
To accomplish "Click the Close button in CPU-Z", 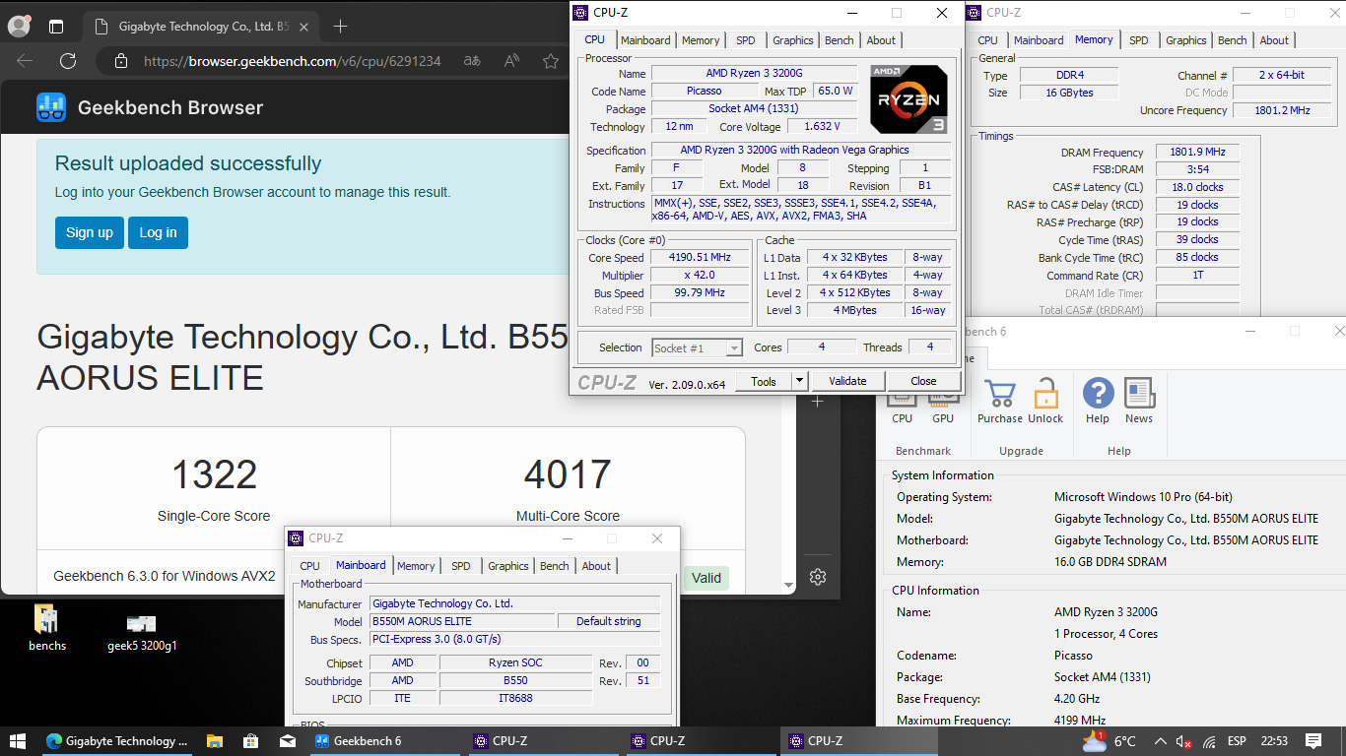I will (923, 381).
